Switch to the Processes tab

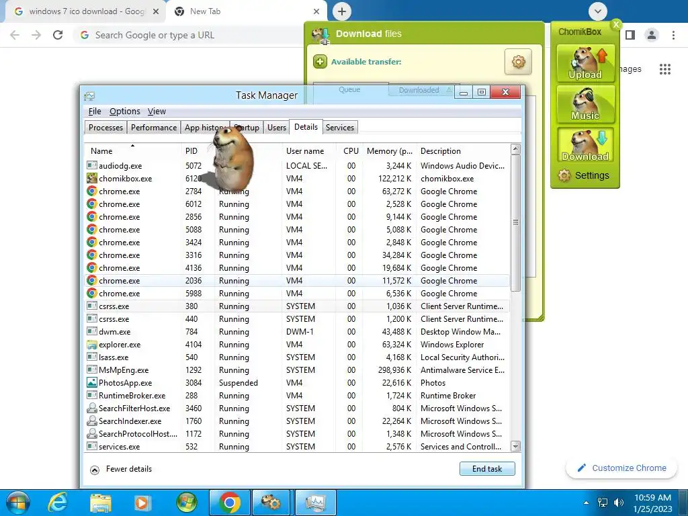click(x=105, y=127)
